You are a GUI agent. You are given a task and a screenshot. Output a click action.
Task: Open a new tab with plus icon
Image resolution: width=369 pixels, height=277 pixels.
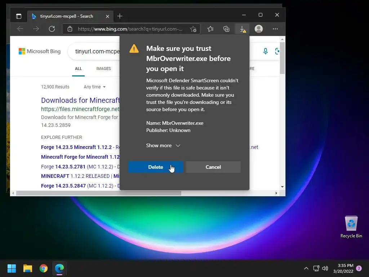(x=120, y=16)
